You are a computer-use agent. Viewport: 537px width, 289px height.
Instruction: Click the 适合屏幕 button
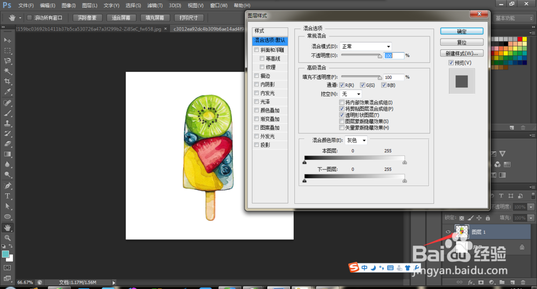[x=121, y=18]
